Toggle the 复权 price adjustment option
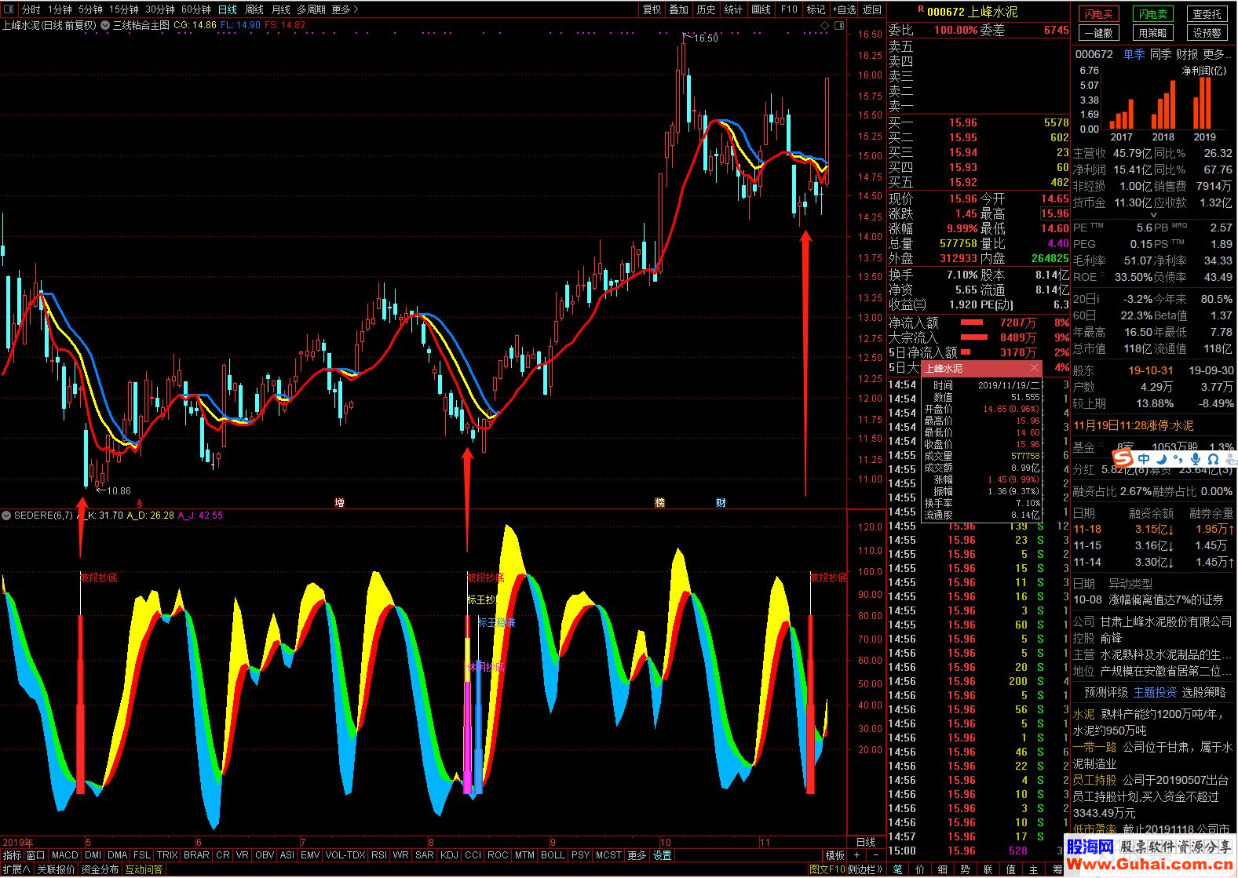 652,9
